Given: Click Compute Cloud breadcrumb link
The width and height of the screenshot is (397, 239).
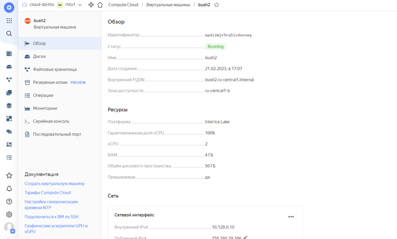Looking at the screenshot, I should pos(123,5).
